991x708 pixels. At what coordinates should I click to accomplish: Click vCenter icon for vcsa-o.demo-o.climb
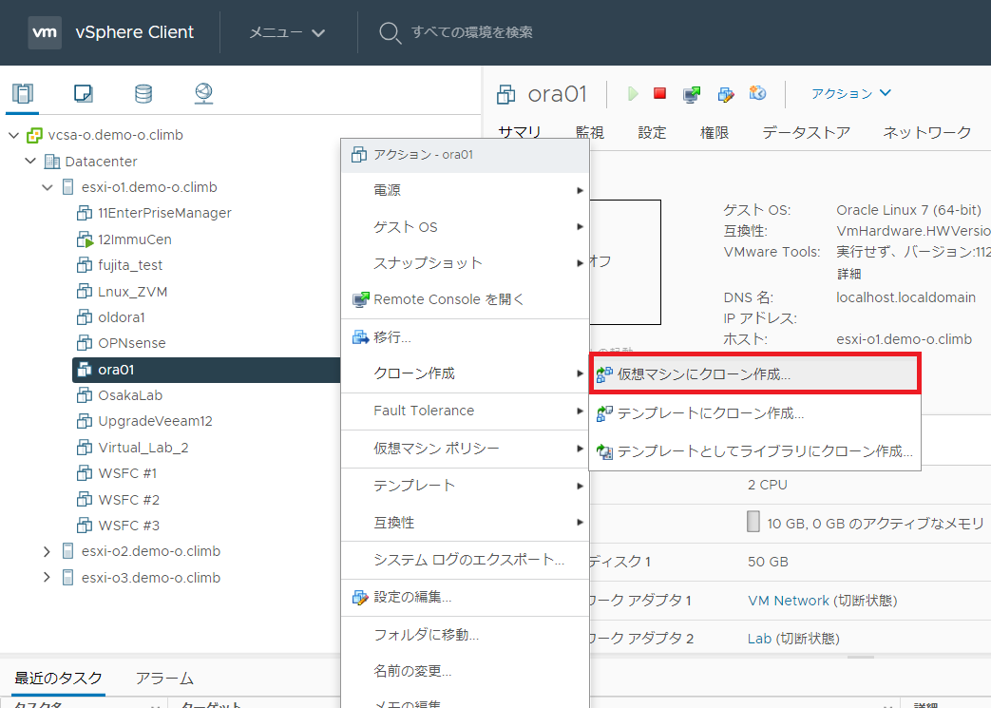[34, 135]
